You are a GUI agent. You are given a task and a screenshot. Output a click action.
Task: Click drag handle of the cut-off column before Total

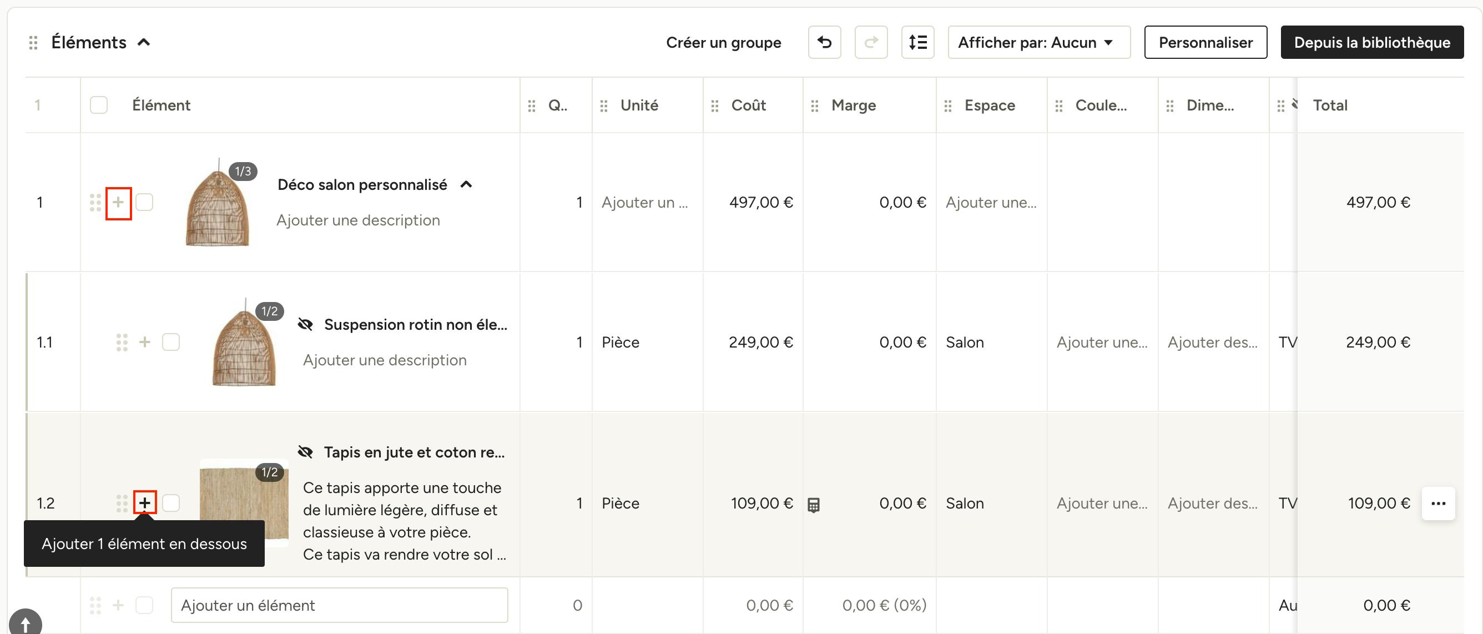[x=1281, y=105]
